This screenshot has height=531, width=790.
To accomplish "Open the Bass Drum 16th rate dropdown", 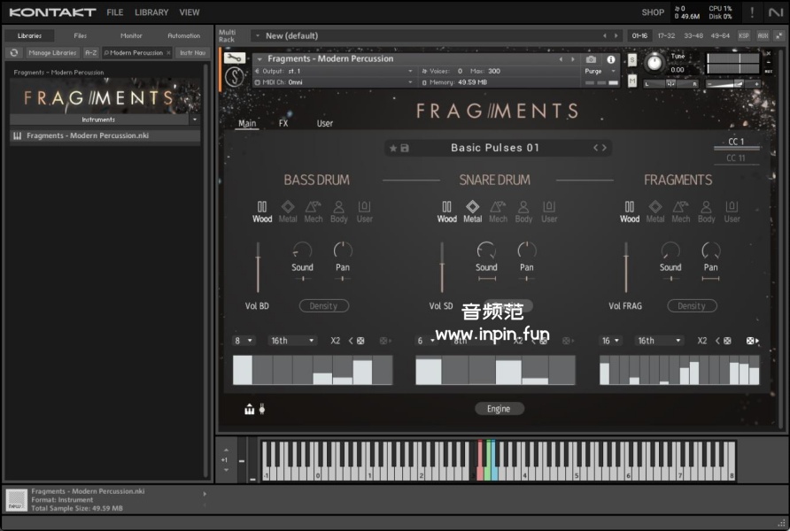I will point(292,341).
